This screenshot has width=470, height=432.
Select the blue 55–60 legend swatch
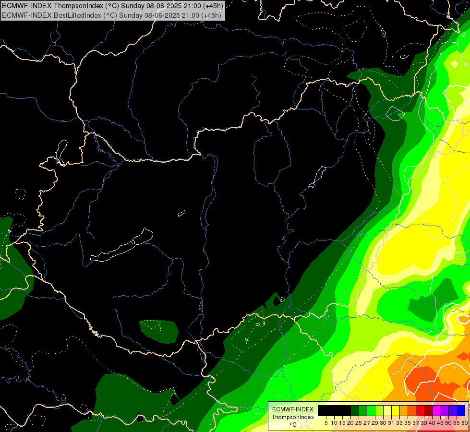tap(461, 410)
